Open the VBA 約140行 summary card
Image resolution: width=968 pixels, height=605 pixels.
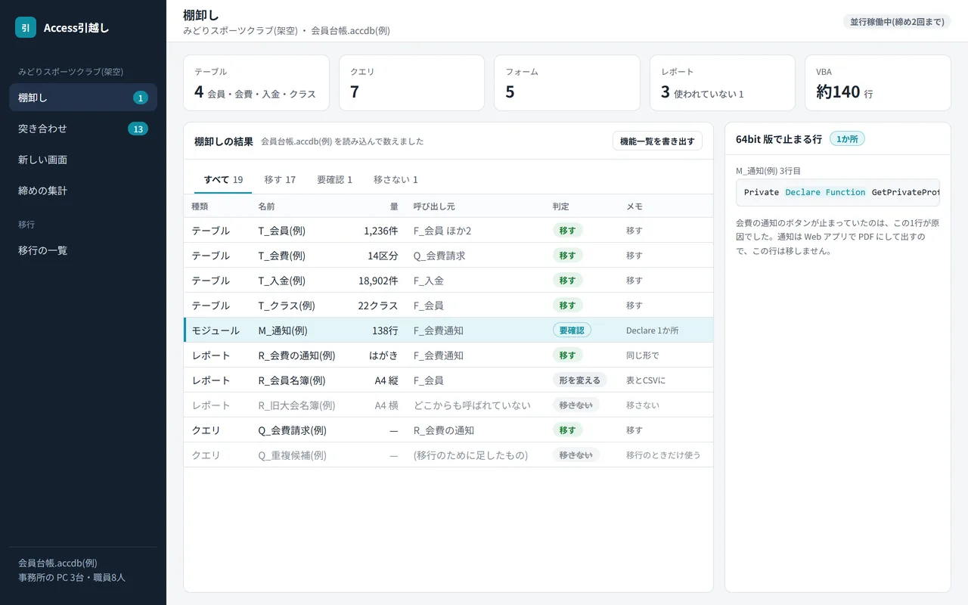click(x=878, y=83)
